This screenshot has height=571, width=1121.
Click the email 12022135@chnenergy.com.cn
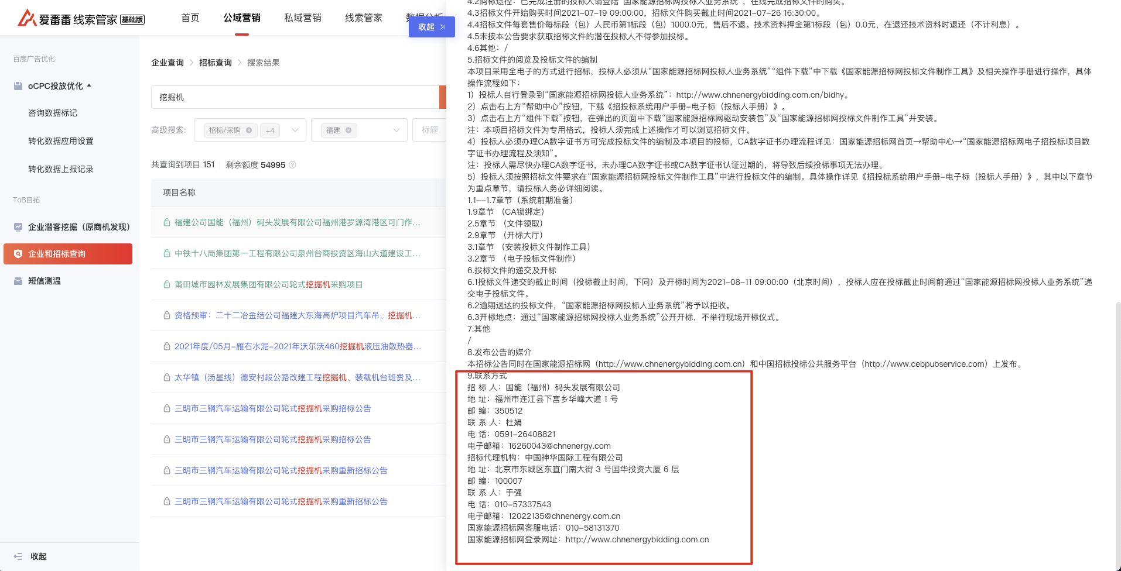564,516
